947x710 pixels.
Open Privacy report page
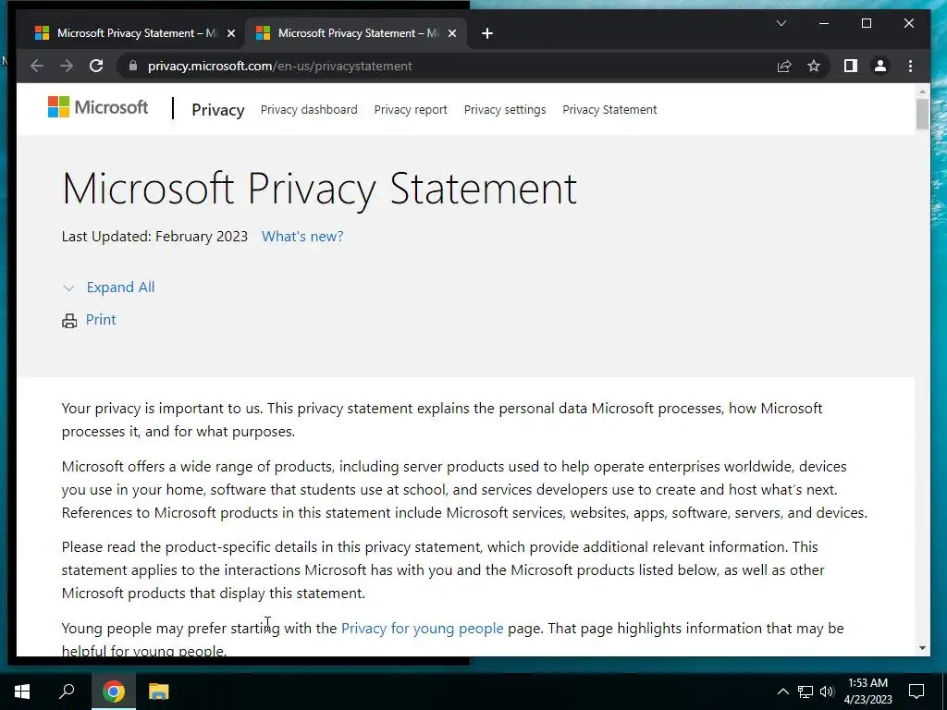tap(411, 110)
